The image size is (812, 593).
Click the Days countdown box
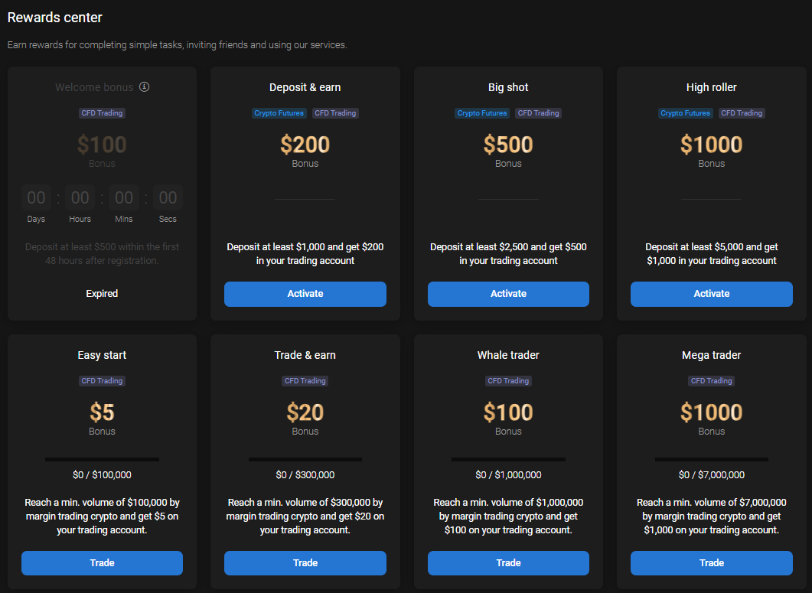[x=36, y=198]
